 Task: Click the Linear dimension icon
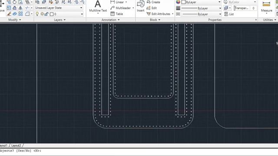(113, 2)
